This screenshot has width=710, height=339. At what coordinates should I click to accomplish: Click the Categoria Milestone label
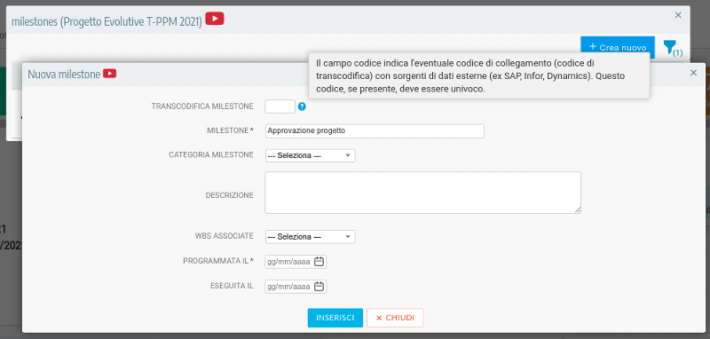click(211, 154)
